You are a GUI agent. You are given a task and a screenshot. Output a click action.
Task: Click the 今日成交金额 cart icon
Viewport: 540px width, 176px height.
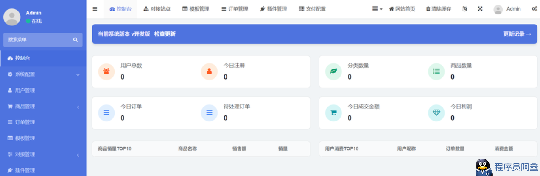333,113
